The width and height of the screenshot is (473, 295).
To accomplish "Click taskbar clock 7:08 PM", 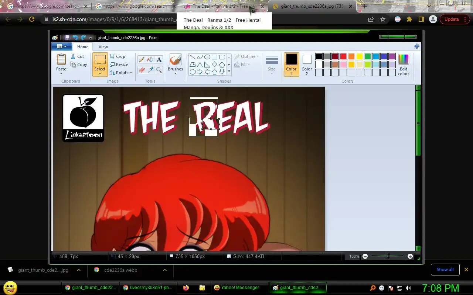I will (x=440, y=288).
